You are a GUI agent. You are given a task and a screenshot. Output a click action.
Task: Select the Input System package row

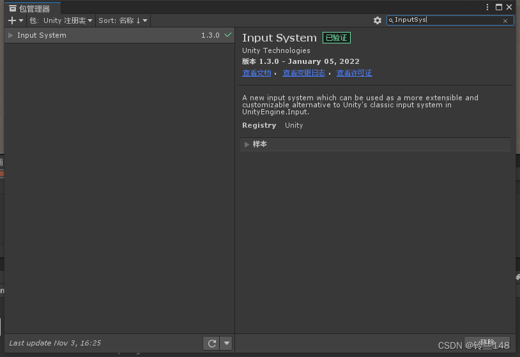119,35
